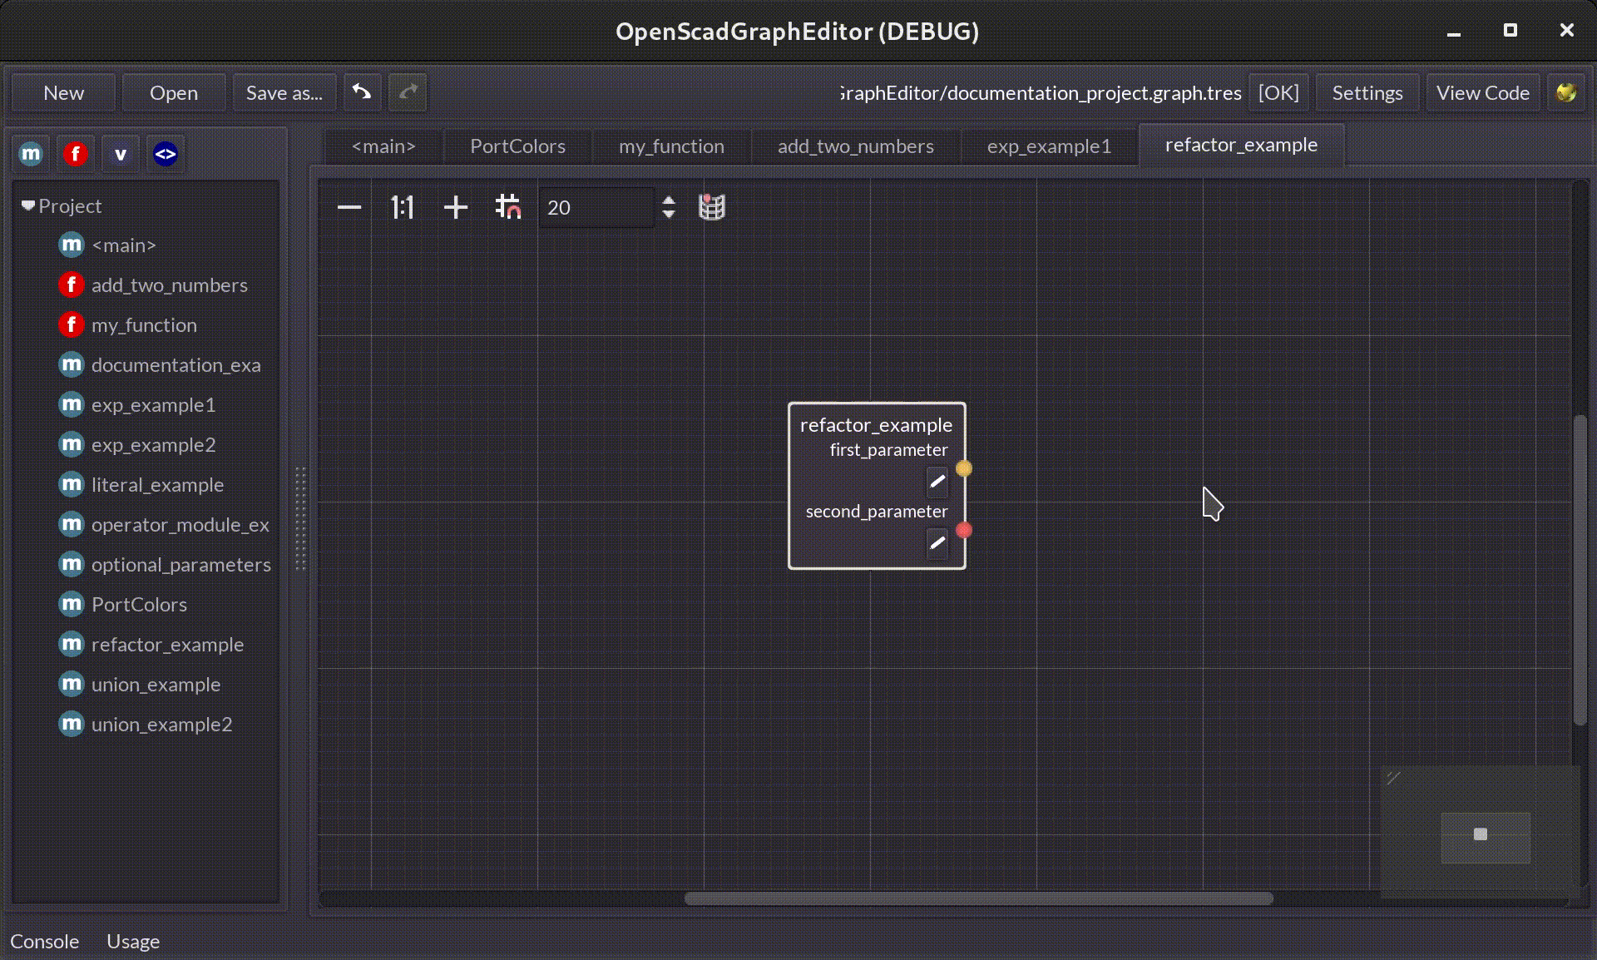
Task: Click module icon beside exp_example2
Action: pyautogui.click(x=72, y=444)
